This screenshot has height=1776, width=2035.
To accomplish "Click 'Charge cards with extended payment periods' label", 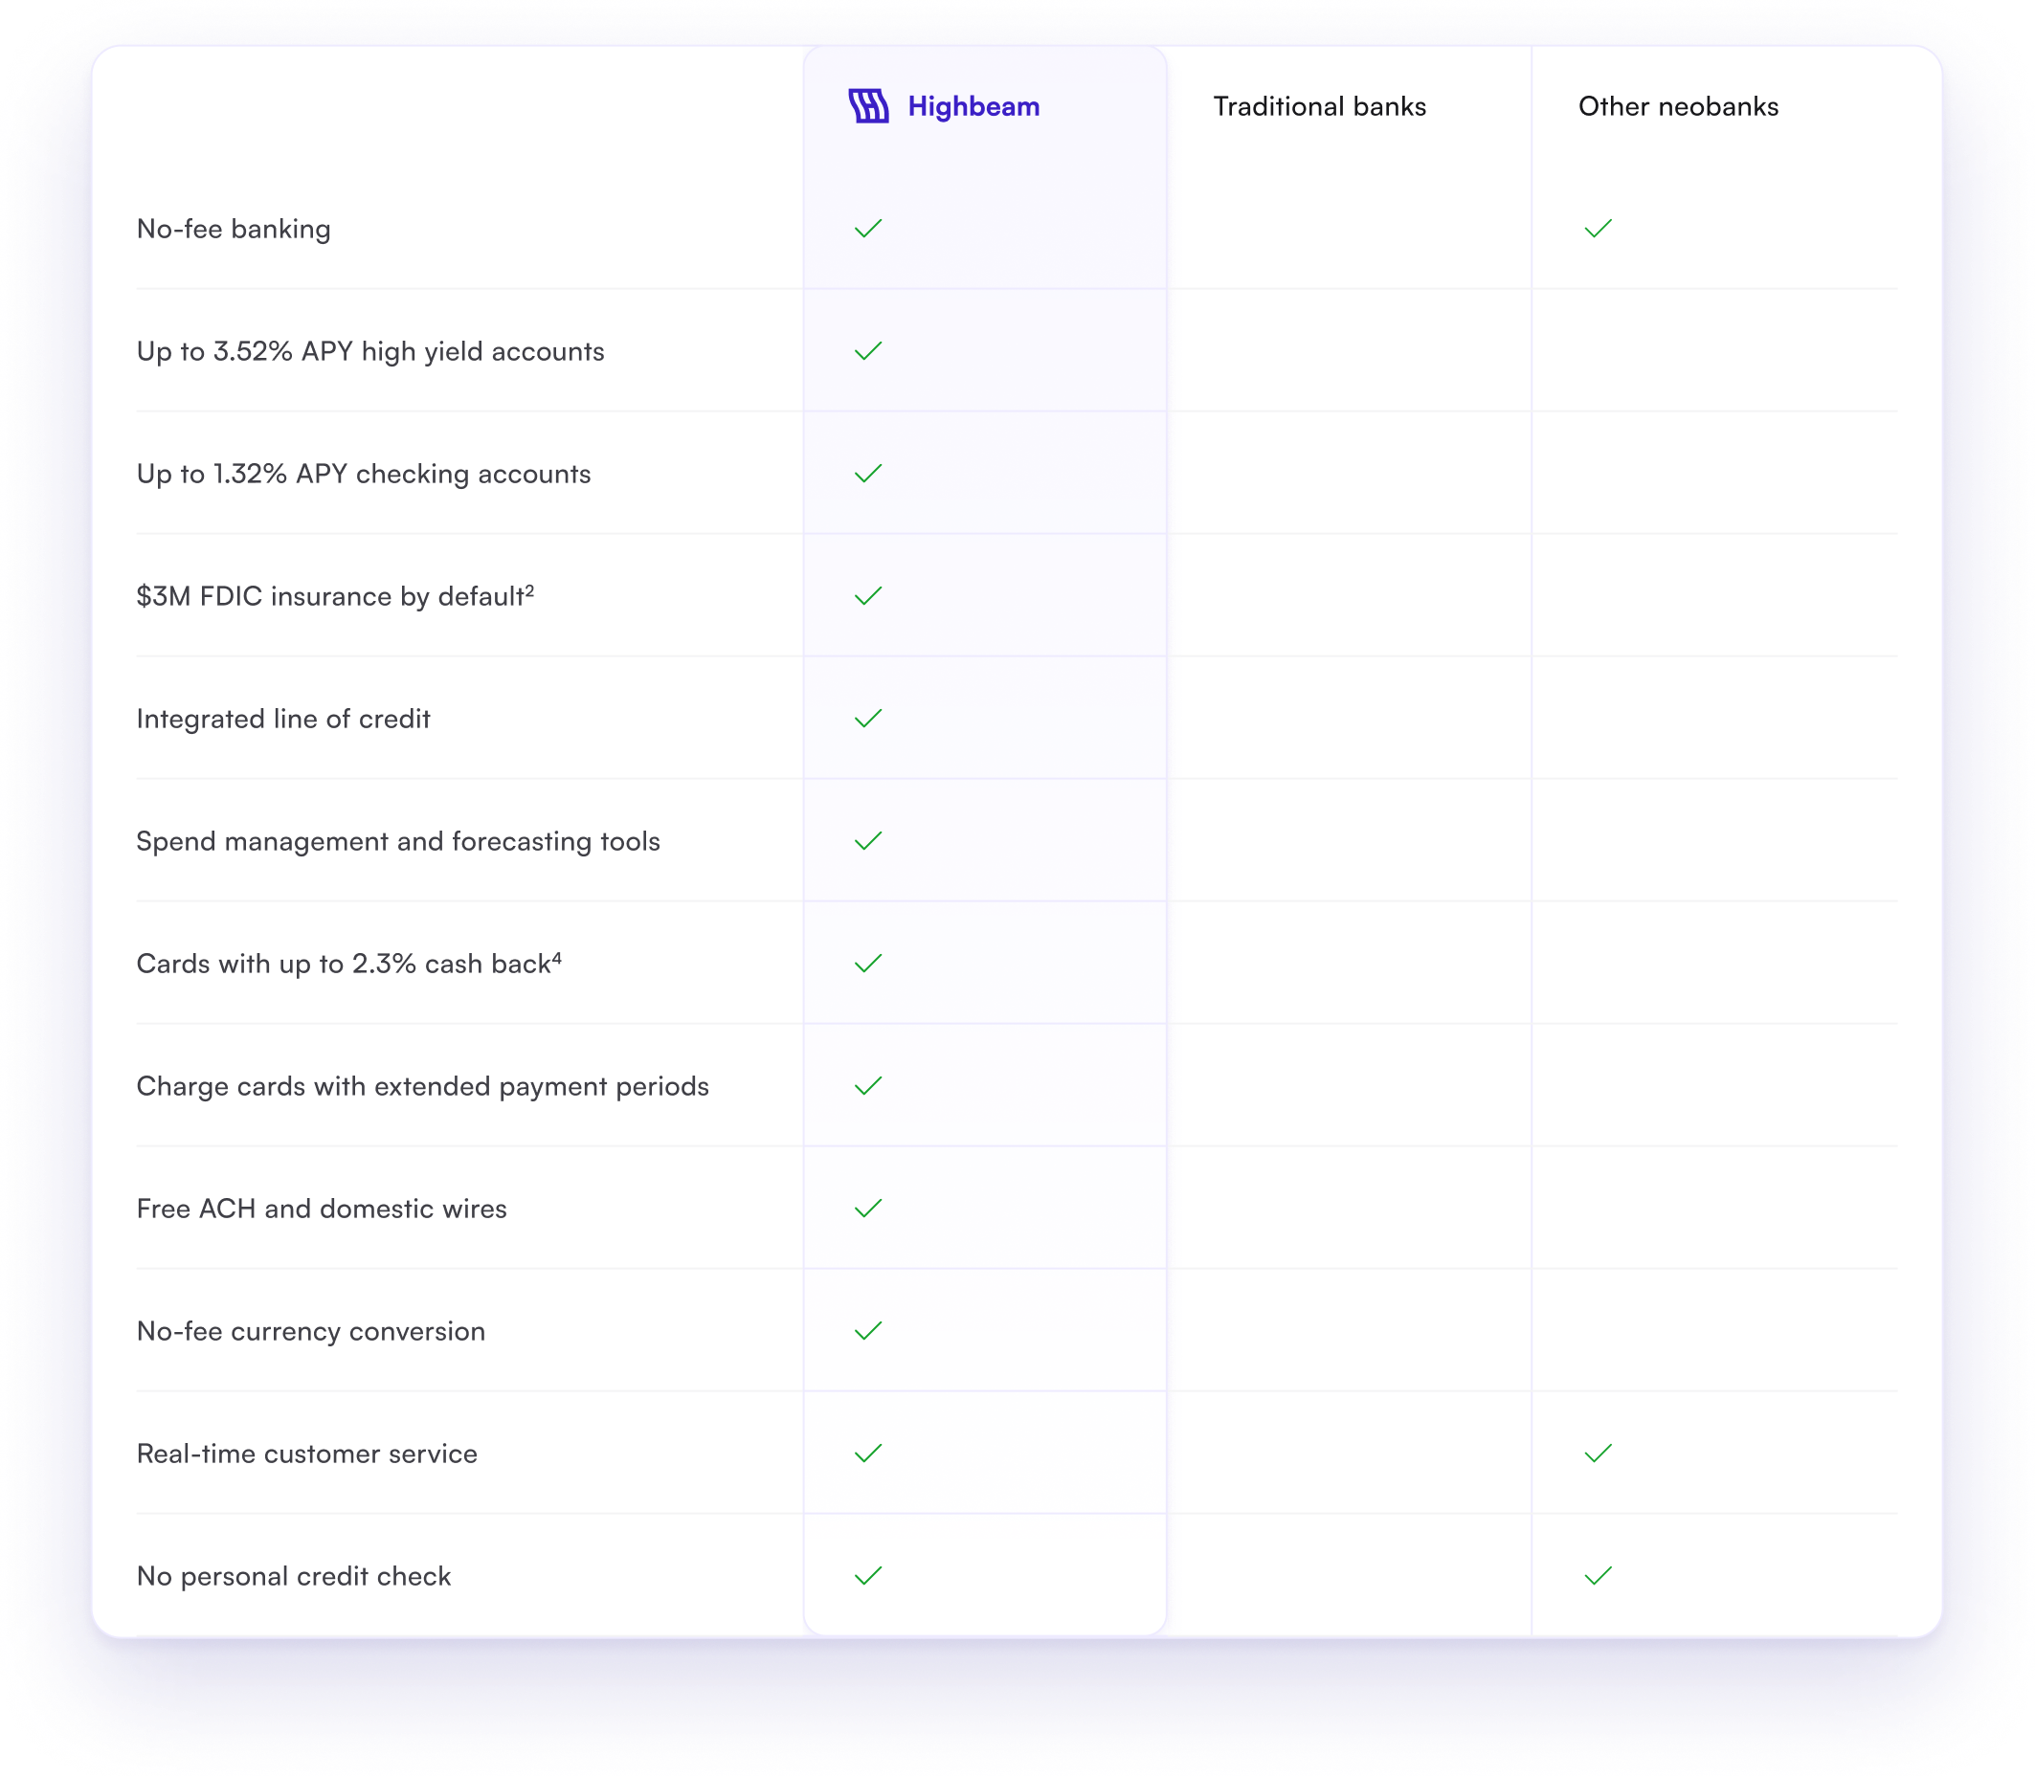I will (x=423, y=1087).
